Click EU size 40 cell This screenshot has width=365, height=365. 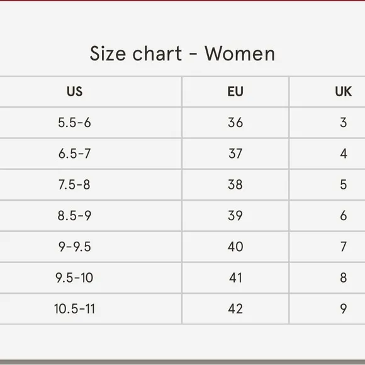click(x=235, y=247)
